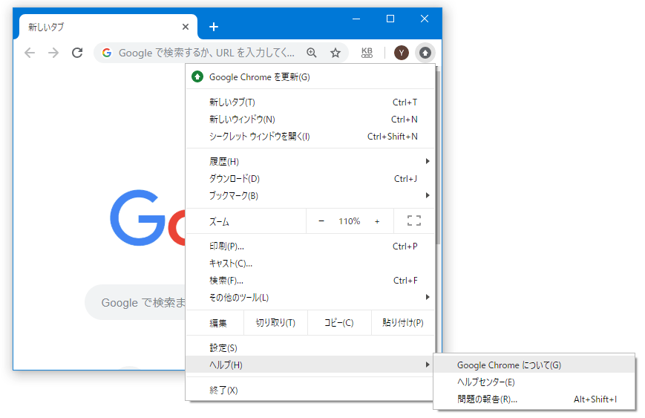Click the green update arrow icon in the menu
Viewport: 645px width, 418px height.
coord(197,77)
